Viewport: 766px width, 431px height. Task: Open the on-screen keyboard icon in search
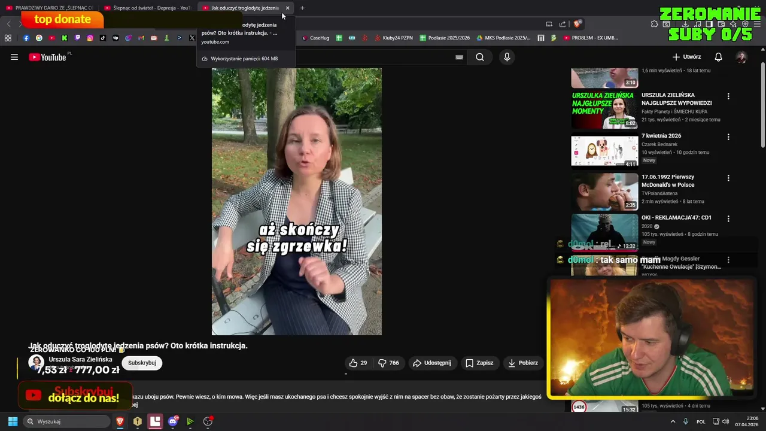click(459, 57)
